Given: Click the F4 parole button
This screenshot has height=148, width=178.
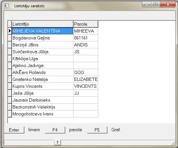Looking at the screenshot, I should [55, 130].
